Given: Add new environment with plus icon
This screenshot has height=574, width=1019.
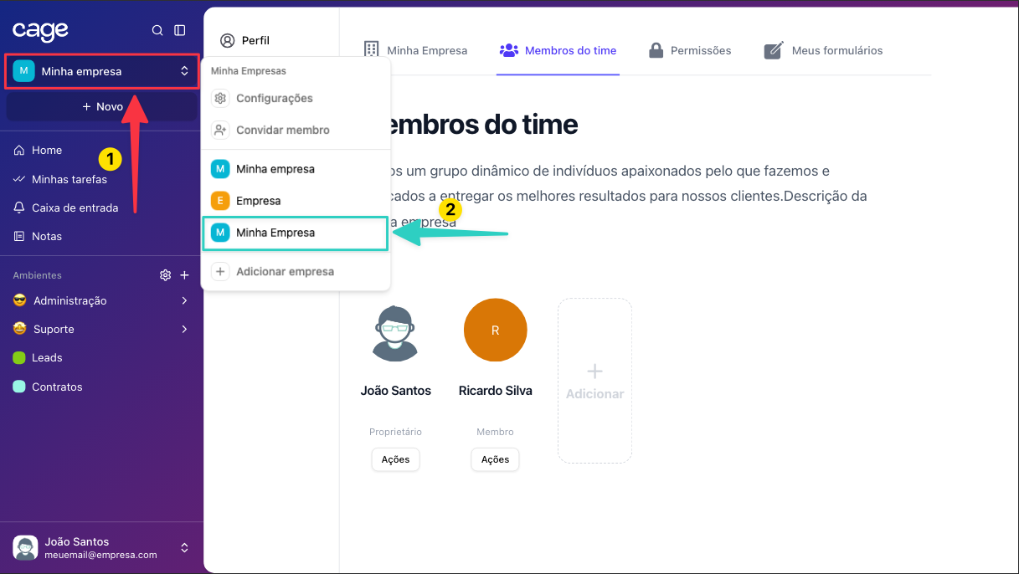Looking at the screenshot, I should (x=185, y=275).
